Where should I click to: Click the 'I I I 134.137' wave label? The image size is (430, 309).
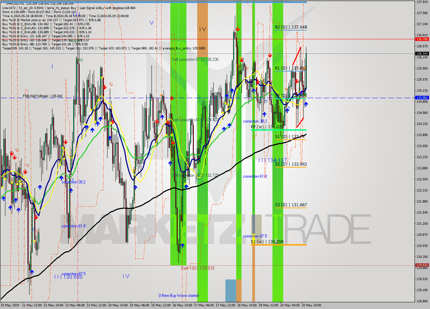coord(273,161)
